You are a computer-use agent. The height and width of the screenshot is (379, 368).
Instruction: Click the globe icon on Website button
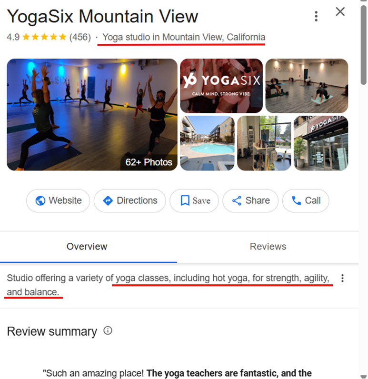point(40,200)
